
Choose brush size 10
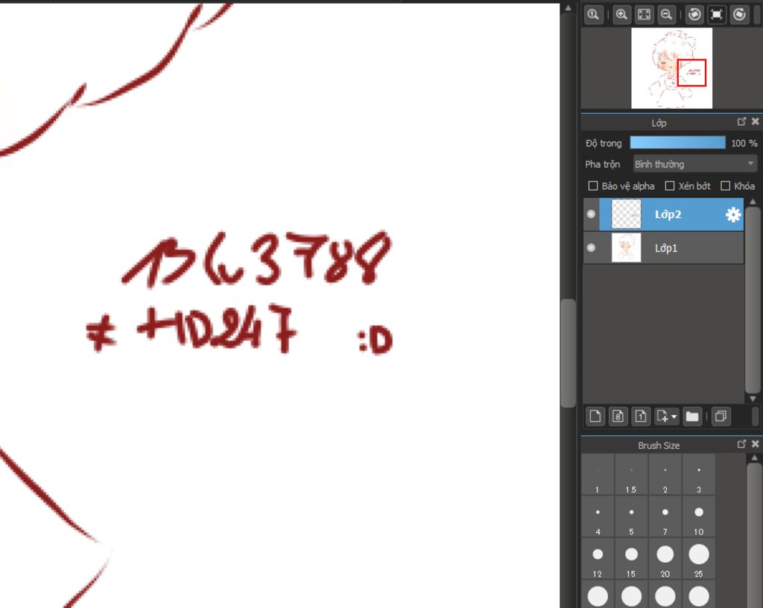click(699, 516)
